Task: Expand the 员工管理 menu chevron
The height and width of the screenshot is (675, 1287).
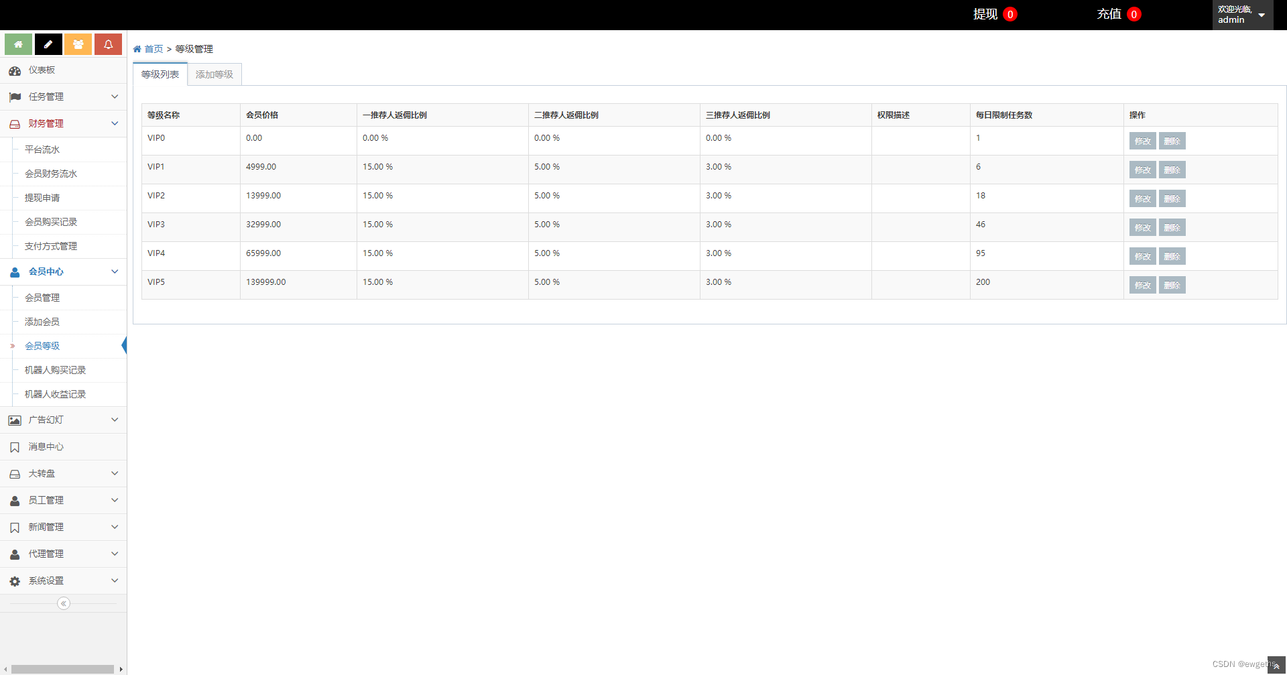Action: pos(115,500)
